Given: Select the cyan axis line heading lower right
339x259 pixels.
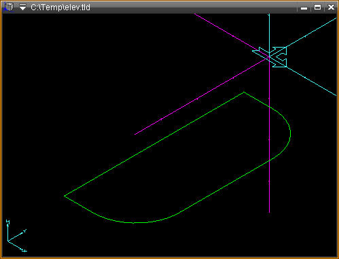Looking at the screenshot, I should [x=311, y=81].
